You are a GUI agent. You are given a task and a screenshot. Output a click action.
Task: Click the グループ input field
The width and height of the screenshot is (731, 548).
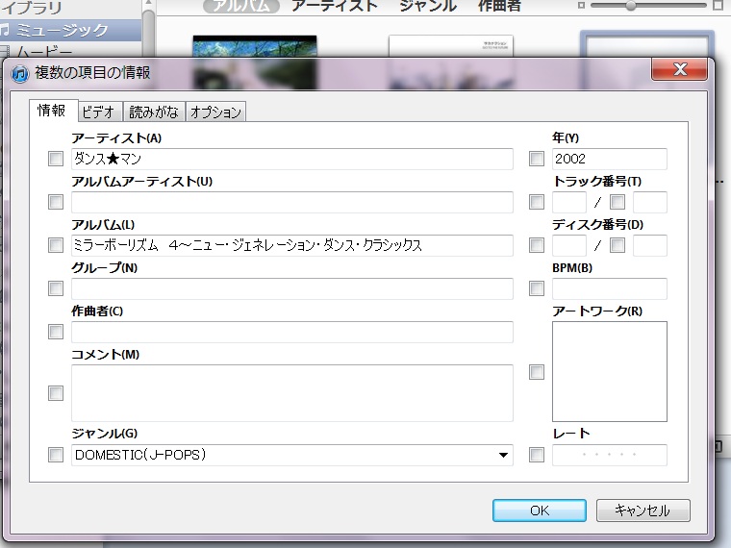pos(292,289)
